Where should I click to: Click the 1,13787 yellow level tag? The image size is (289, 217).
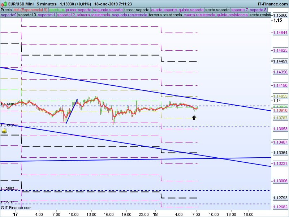click(280, 118)
